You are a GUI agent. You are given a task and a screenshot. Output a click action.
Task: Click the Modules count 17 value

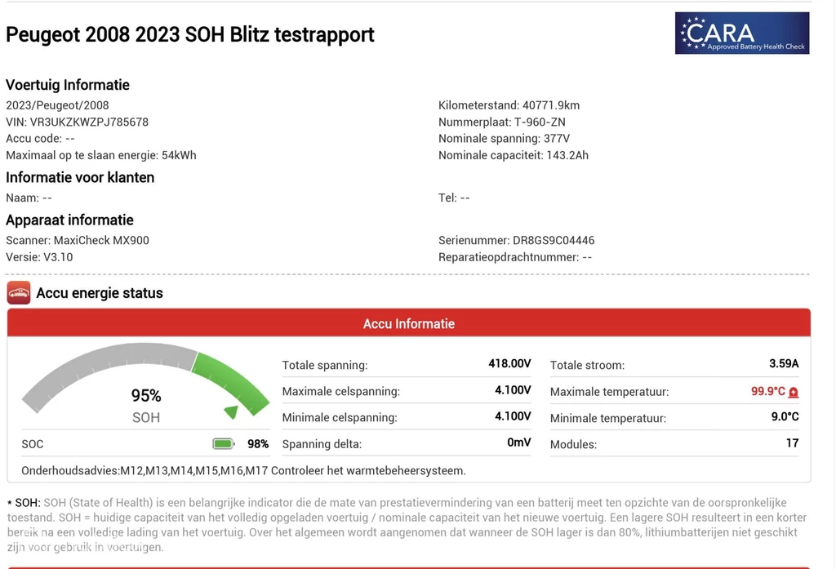(x=792, y=443)
